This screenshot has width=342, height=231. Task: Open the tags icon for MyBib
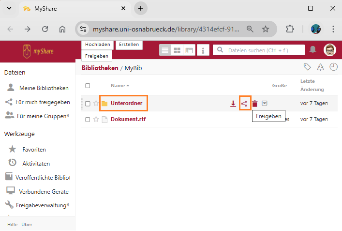pos(307,67)
